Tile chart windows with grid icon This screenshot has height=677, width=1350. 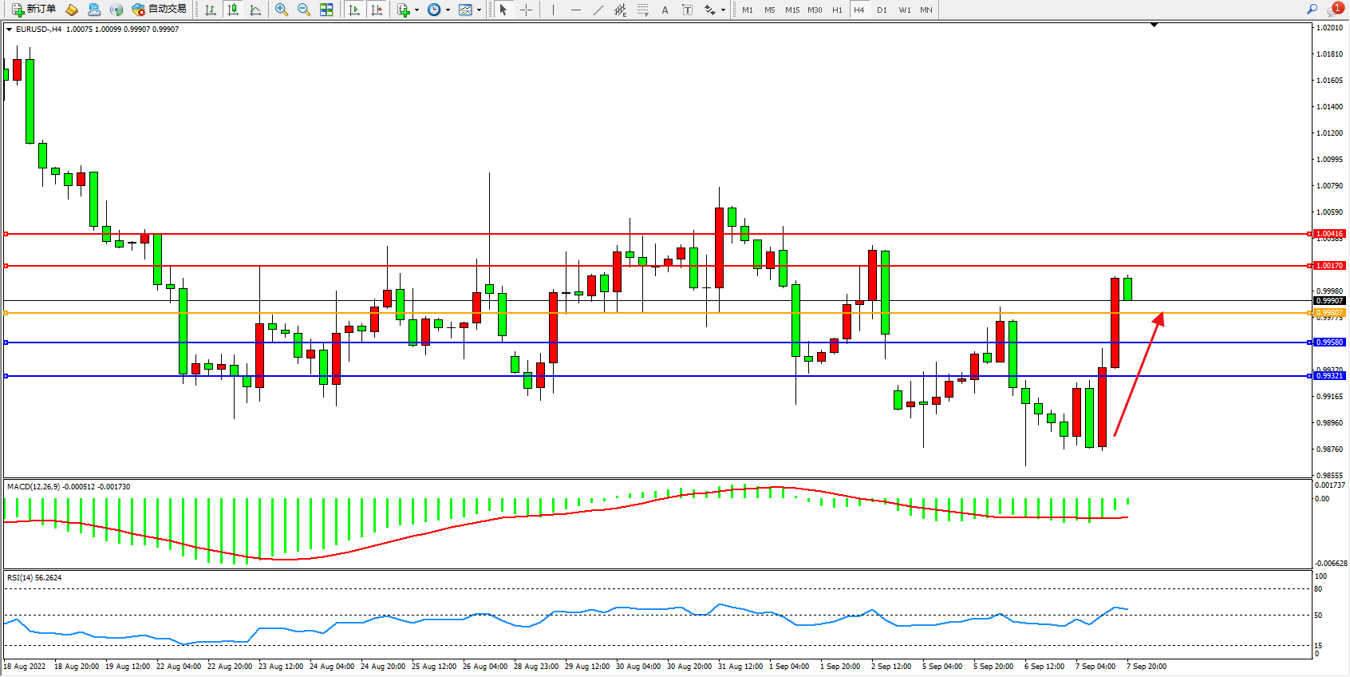pyautogui.click(x=326, y=10)
